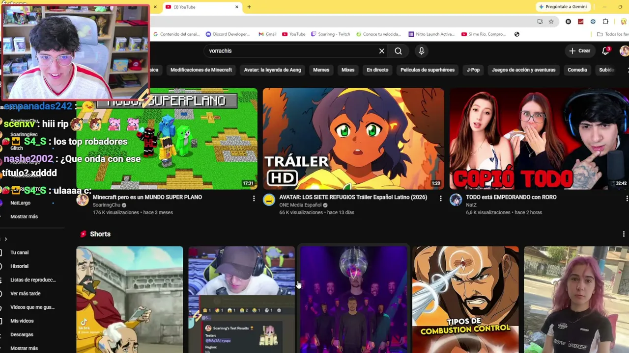Select Avatar: la leyenda de Aang chip
This screenshot has width=629, height=353.
click(x=272, y=70)
